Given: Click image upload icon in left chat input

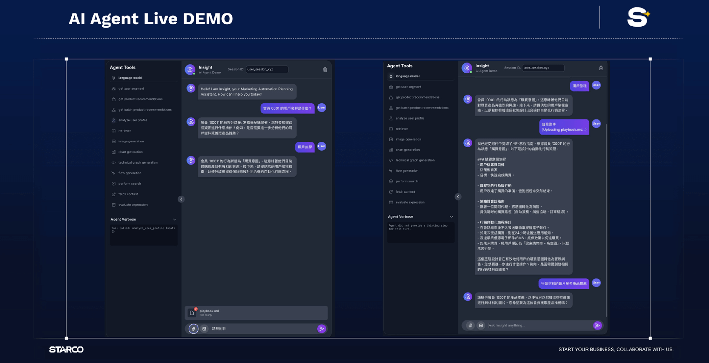Looking at the screenshot, I should tap(204, 328).
